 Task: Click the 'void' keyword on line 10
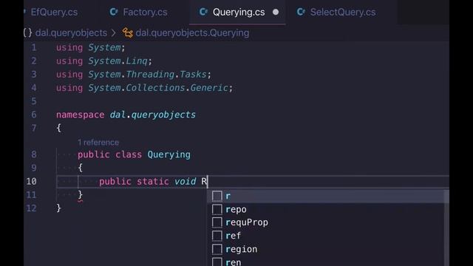coord(186,181)
